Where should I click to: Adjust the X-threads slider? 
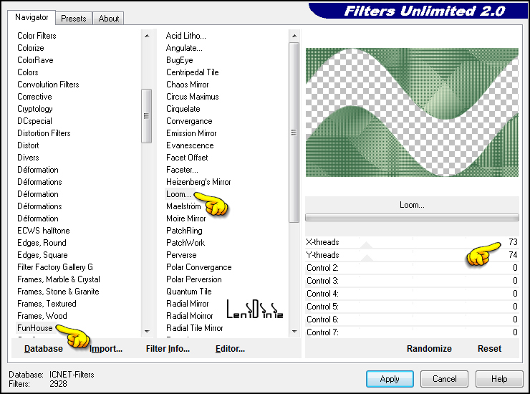click(412, 242)
